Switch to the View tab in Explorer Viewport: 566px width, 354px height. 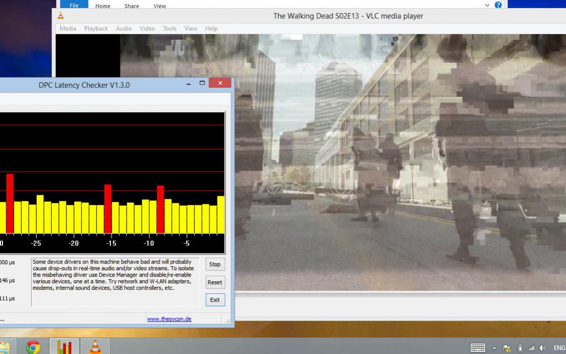coord(160,6)
